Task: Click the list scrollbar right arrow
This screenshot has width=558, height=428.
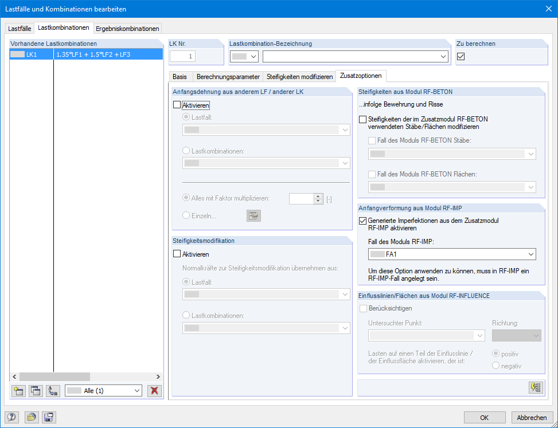Action: (x=158, y=377)
